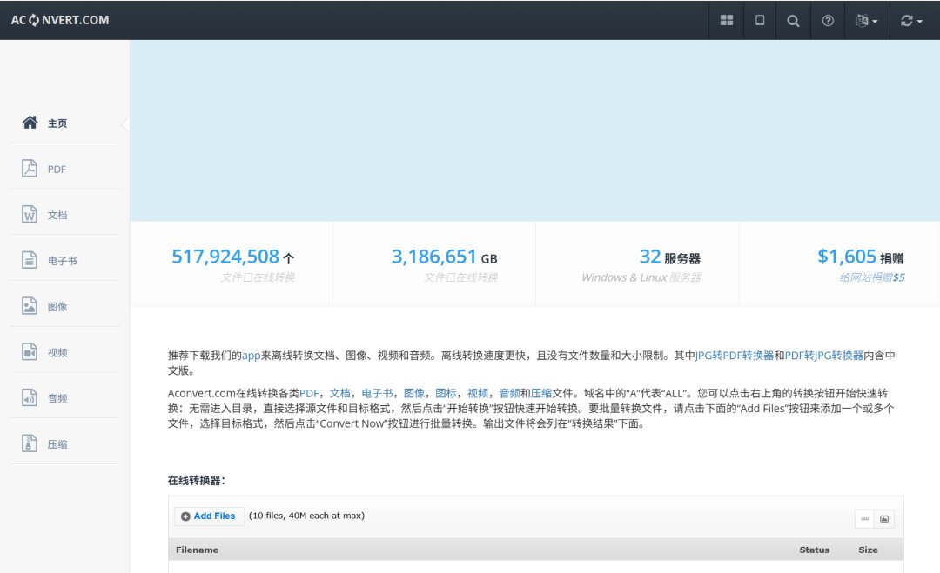Screen dimensions: 940x573
Task: Open the grid apps icon in top bar
Action: (726, 21)
